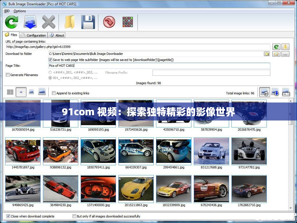Image resolution: width=297 pixels, height=223 pixels.
Task: Select thumbnail 1762882710.jpg
Action: tap(249, 189)
